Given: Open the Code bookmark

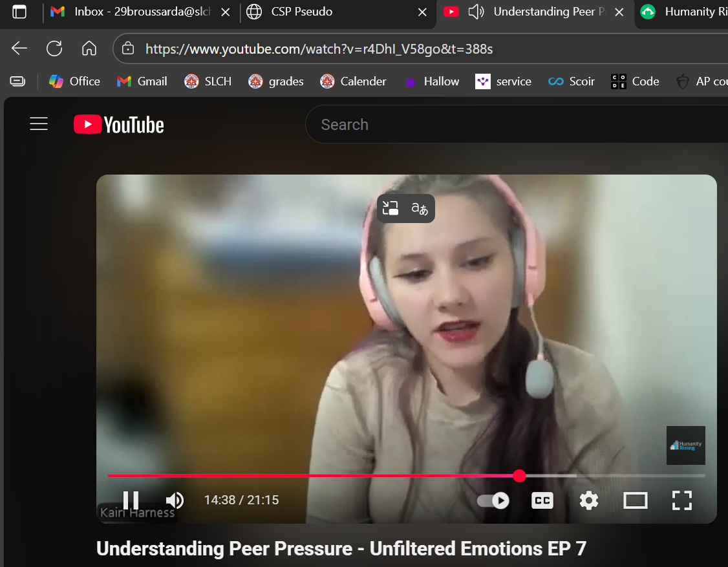Looking at the screenshot, I should (x=635, y=81).
